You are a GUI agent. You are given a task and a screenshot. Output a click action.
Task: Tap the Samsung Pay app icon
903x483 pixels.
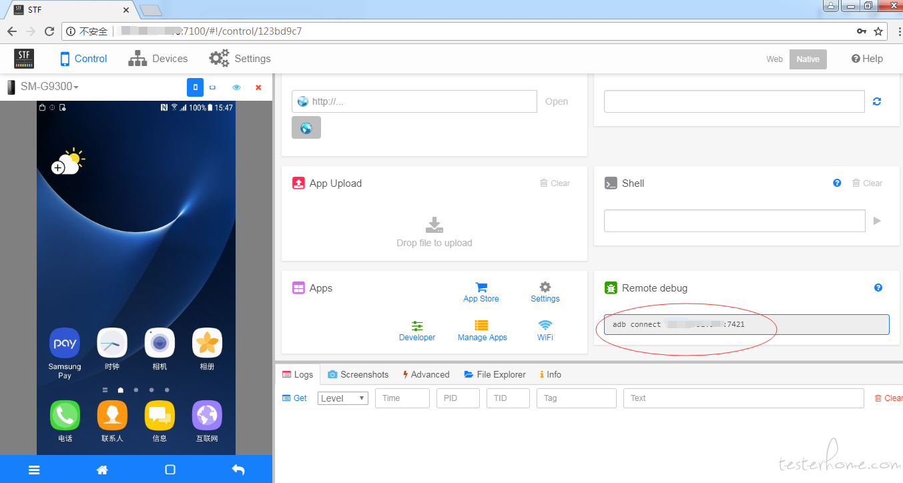(x=65, y=344)
